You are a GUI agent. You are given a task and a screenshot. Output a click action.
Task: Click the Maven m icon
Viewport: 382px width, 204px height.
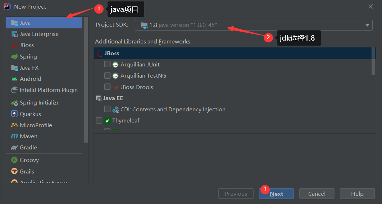pyautogui.click(x=14, y=136)
